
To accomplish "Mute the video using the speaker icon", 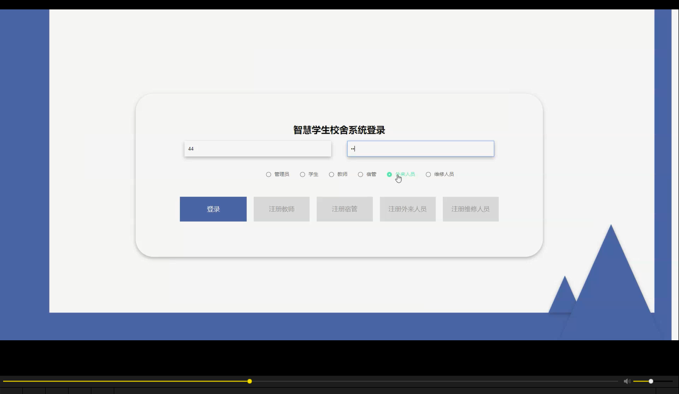I will click(x=627, y=381).
